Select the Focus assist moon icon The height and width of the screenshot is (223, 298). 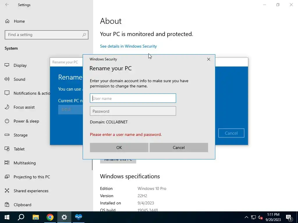(7, 107)
